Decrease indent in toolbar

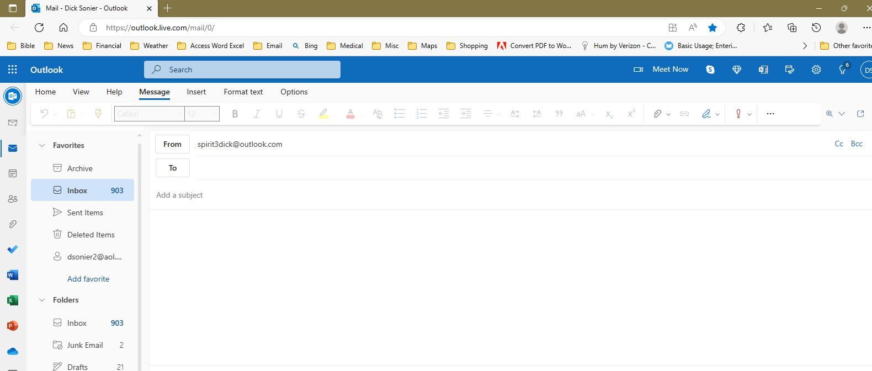coord(444,114)
